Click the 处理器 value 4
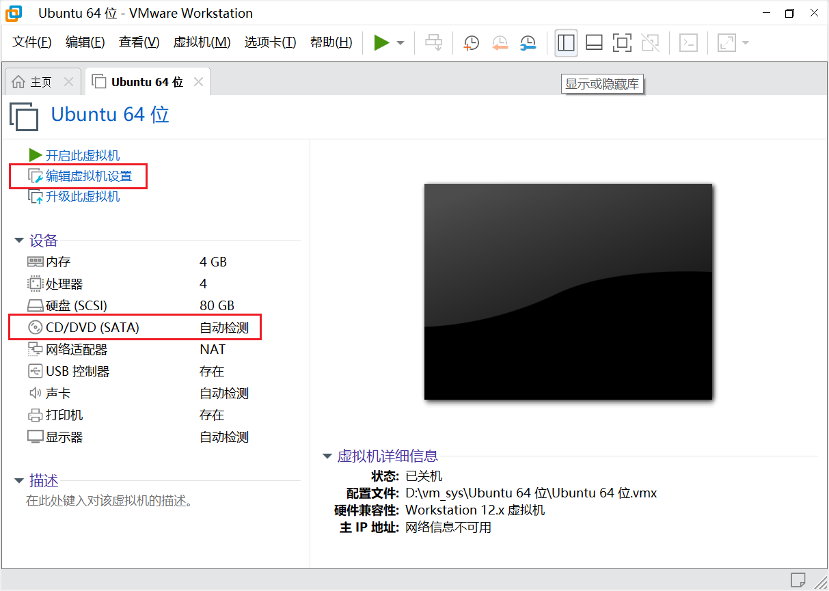Image resolution: width=829 pixels, height=591 pixels. [x=204, y=284]
